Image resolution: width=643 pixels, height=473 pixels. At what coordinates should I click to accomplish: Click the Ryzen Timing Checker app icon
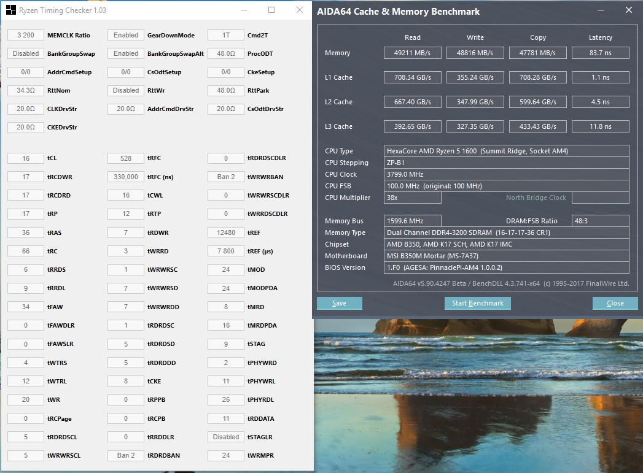click(10, 10)
